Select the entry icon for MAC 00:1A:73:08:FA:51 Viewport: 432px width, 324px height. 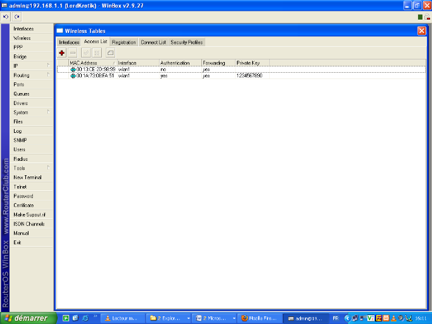(73, 75)
